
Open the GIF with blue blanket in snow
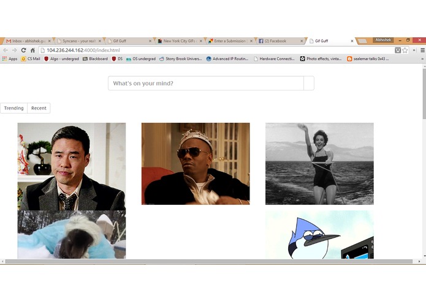(x=72, y=235)
